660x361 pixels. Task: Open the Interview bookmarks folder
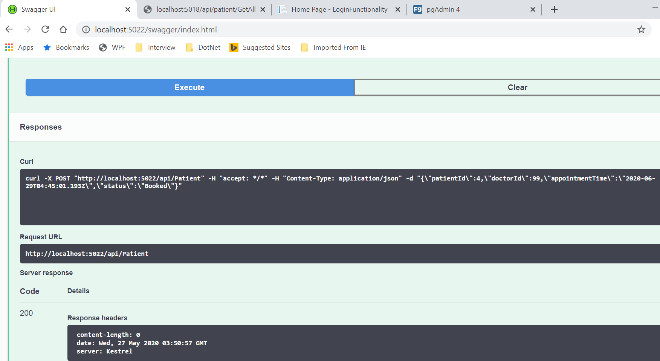pyautogui.click(x=155, y=47)
